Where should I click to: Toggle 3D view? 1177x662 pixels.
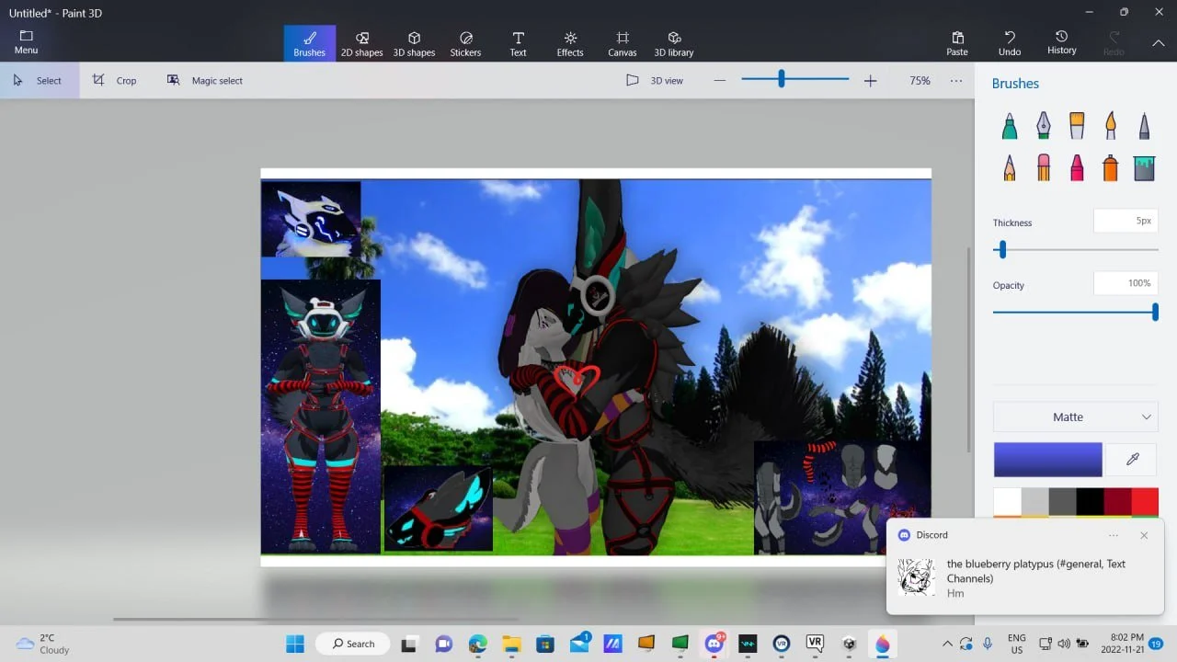click(x=655, y=80)
